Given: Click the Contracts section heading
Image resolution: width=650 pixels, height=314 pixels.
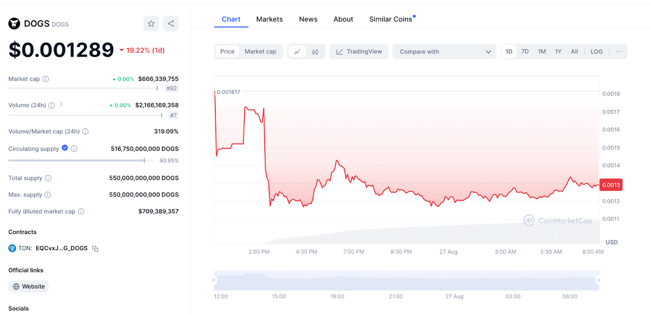Looking at the screenshot, I should (x=22, y=232).
